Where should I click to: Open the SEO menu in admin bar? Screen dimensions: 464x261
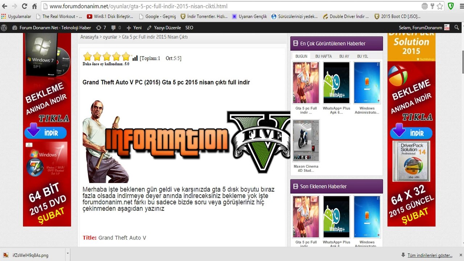click(x=189, y=28)
